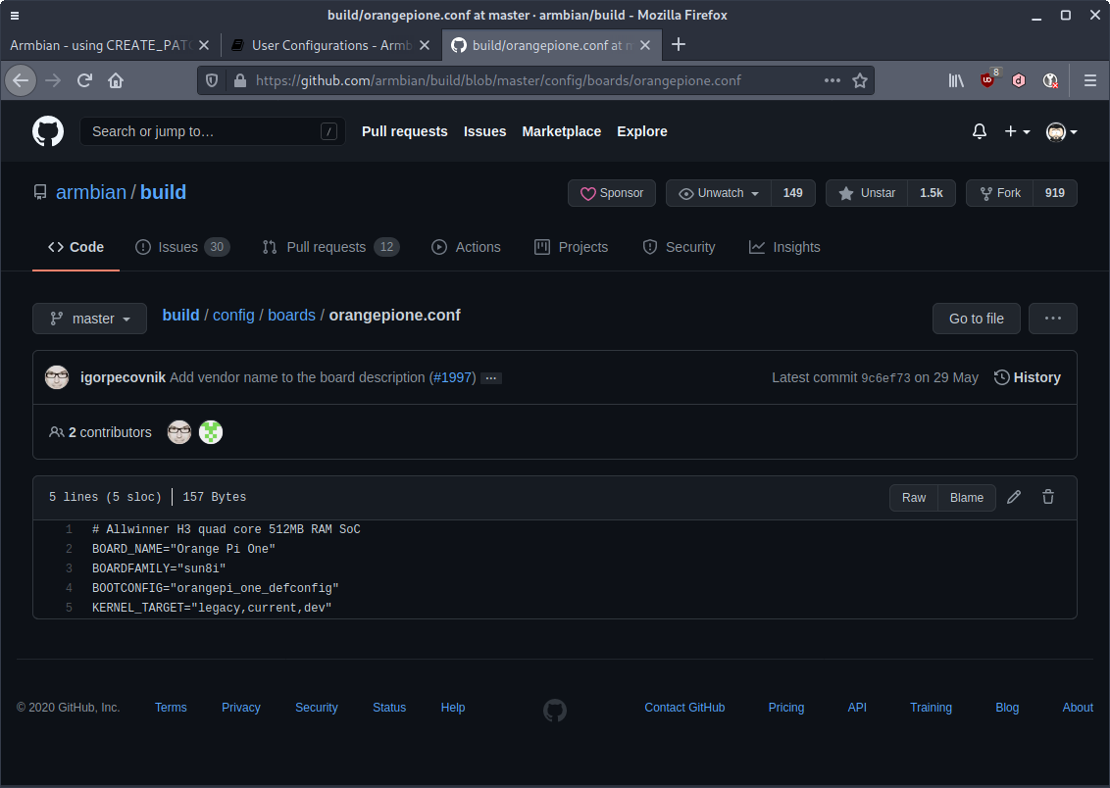The width and height of the screenshot is (1110, 788).
Task: Select the Code tab
Action: (x=76, y=247)
